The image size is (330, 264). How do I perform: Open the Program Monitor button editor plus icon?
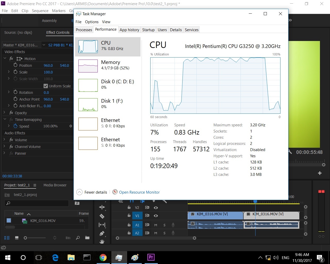click(x=320, y=173)
